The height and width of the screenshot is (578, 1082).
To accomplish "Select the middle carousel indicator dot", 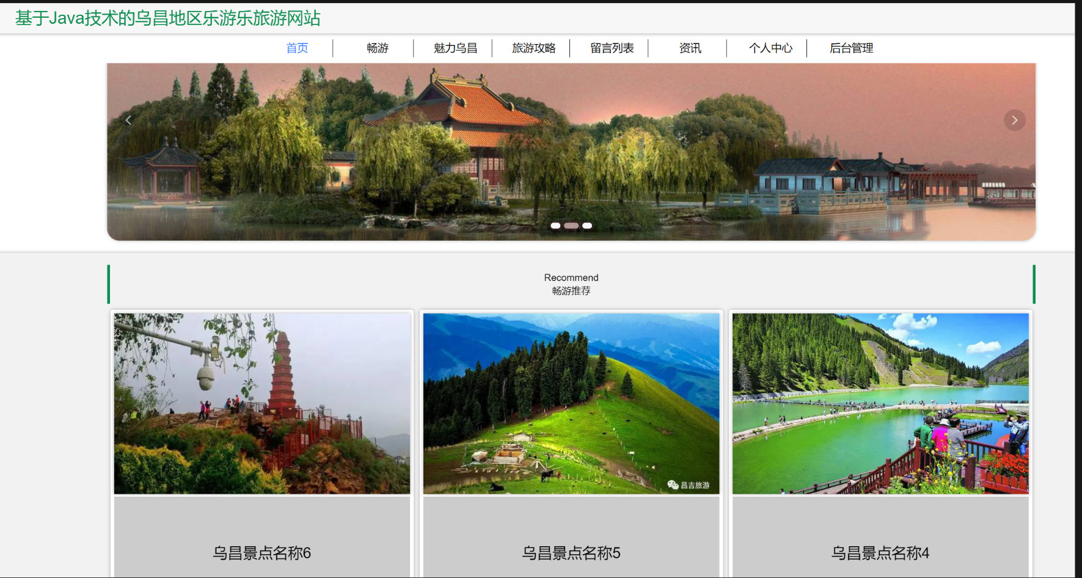I will pyautogui.click(x=571, y=225).
